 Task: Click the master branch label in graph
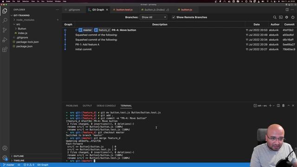(85, 30)
